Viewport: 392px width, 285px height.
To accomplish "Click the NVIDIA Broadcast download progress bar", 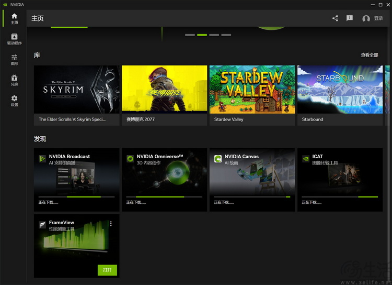I will [76, 197].
